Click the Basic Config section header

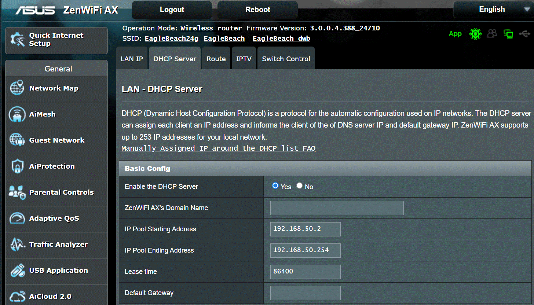coord(325,169)
